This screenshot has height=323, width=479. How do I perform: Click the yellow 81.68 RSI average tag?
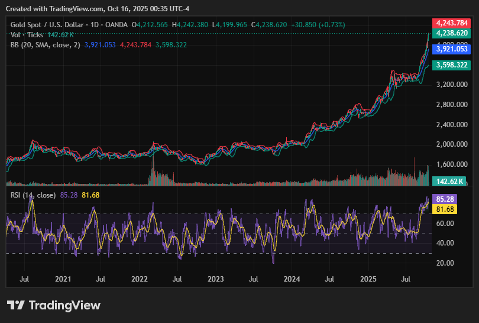pos(444,209)
